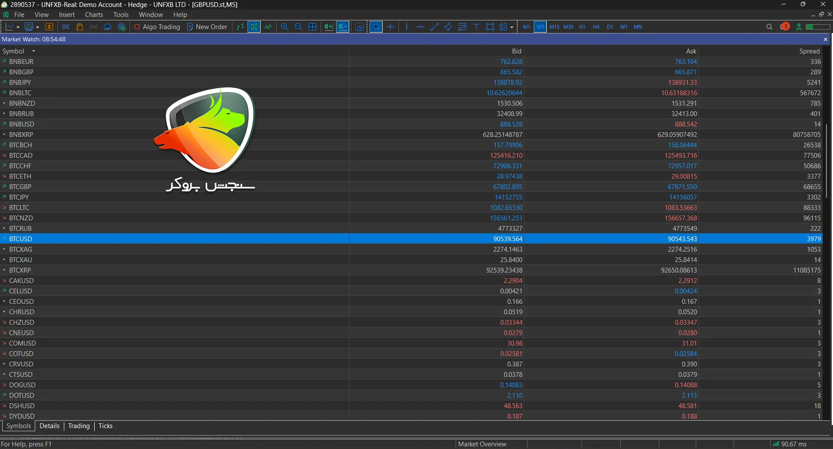This screenshot has height=449, width=833.
Task: Pick the trendline drawing tool
Action: point(434,27)
